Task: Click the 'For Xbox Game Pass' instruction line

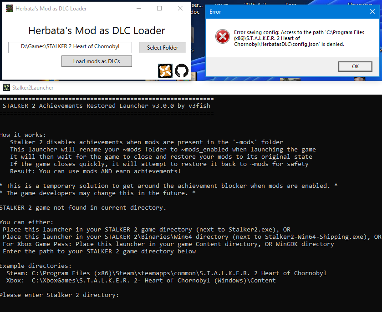Action: [x=168, y=244]
